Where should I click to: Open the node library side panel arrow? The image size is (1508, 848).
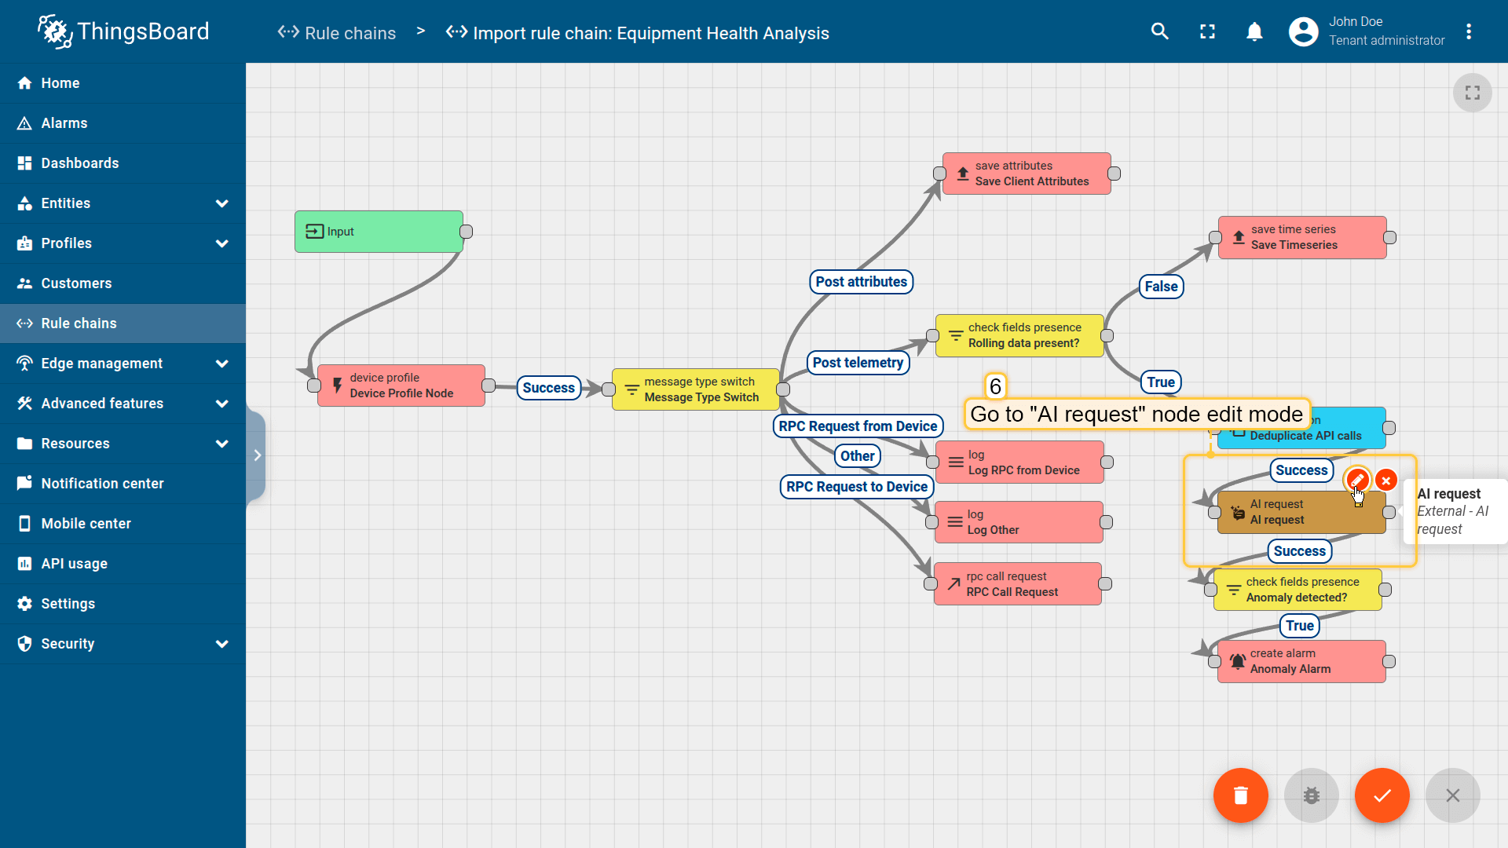(257, 455)
